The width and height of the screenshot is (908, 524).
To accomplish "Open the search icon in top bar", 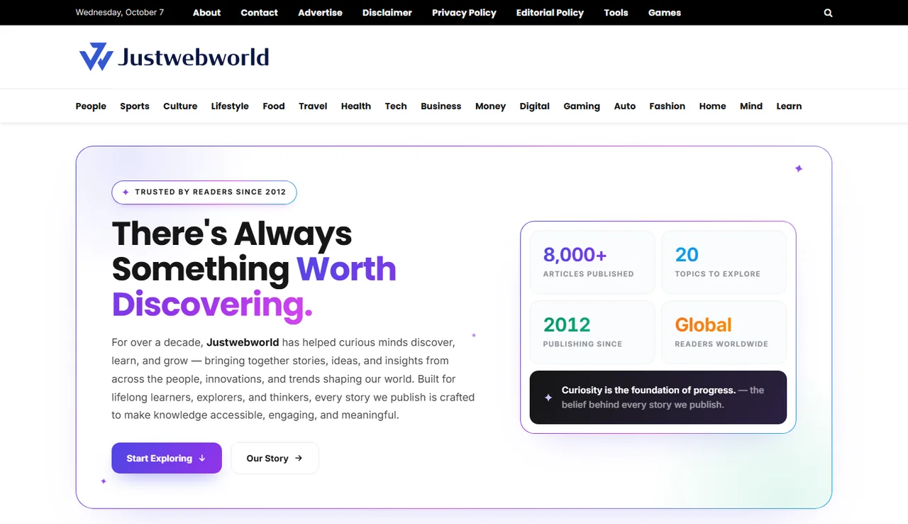I will [828, 13].
